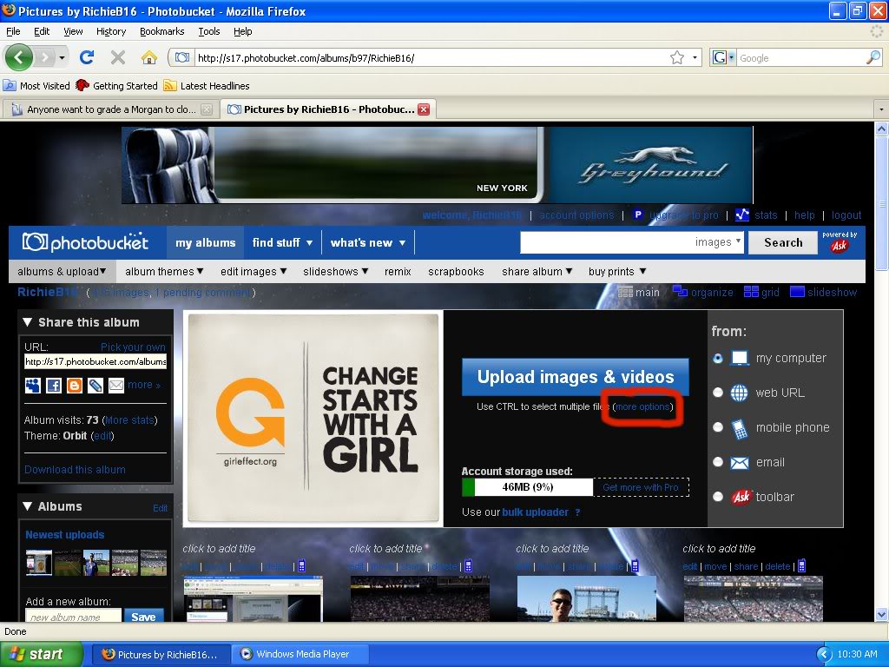Open the Firefox File menu
This screenshot has height=667, width=889.
13,31
